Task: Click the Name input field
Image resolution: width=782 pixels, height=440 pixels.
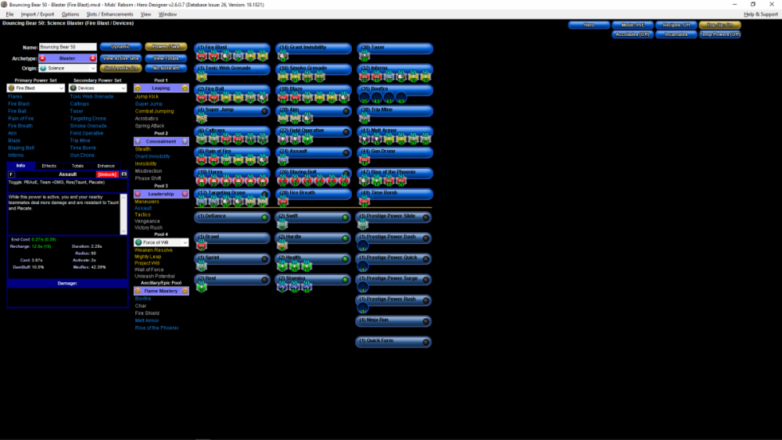Action: pos(67,48)
